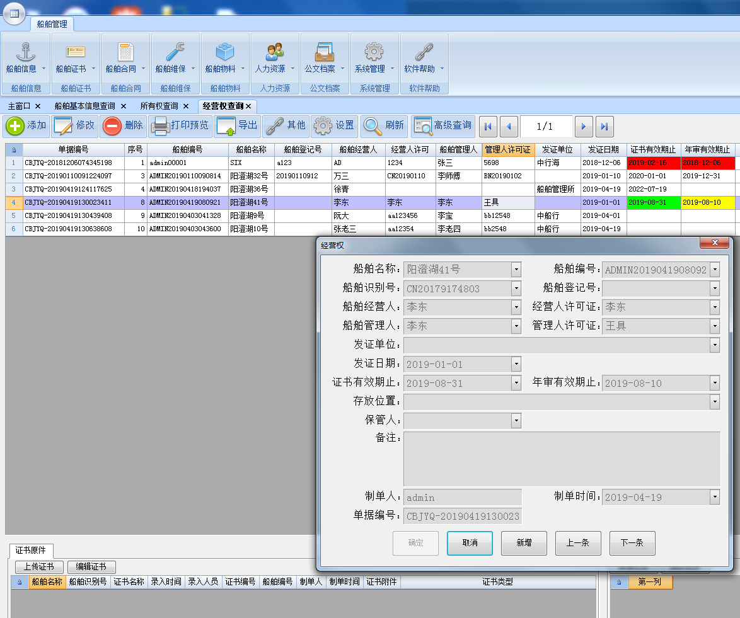
Task: Go to first page arrow
Action: coord(488,127)
